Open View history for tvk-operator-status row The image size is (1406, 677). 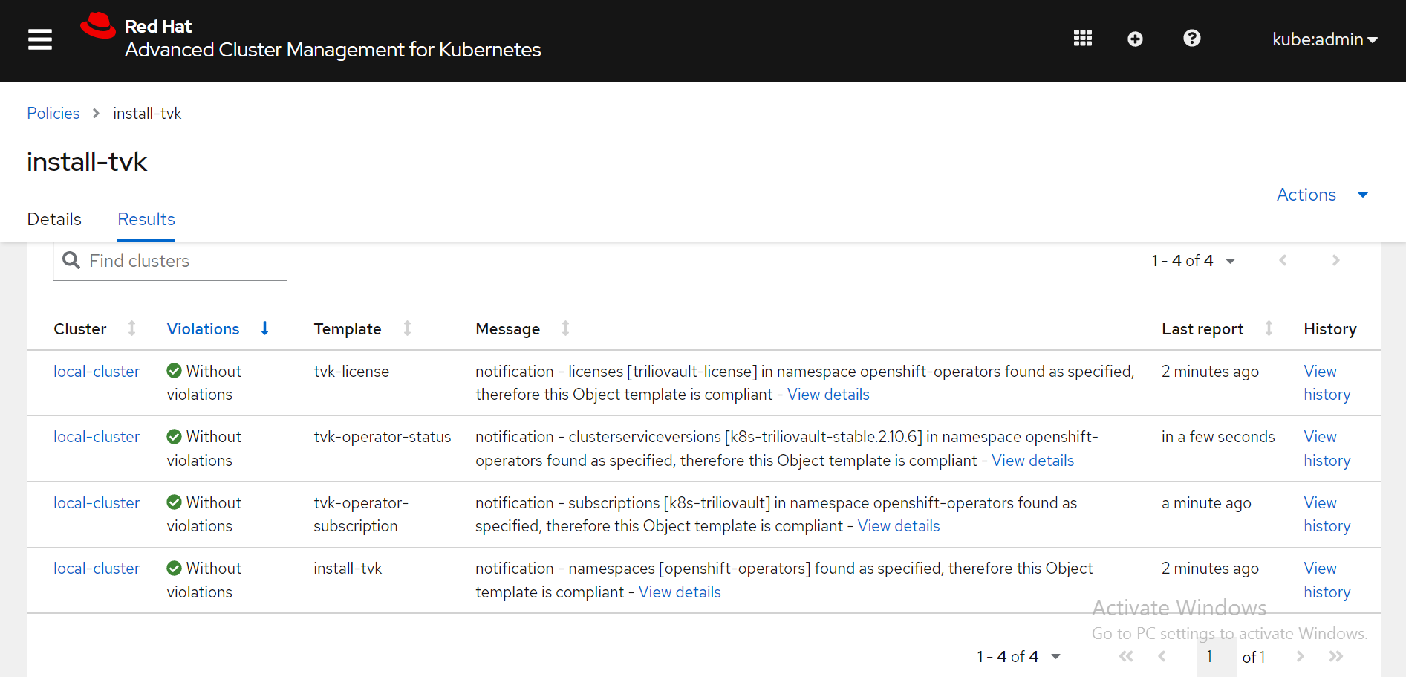coord(1327,449)
